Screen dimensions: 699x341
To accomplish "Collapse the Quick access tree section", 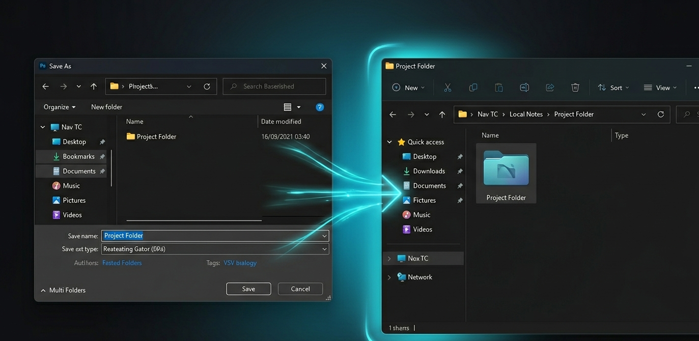I will click(x=389, y=142).
